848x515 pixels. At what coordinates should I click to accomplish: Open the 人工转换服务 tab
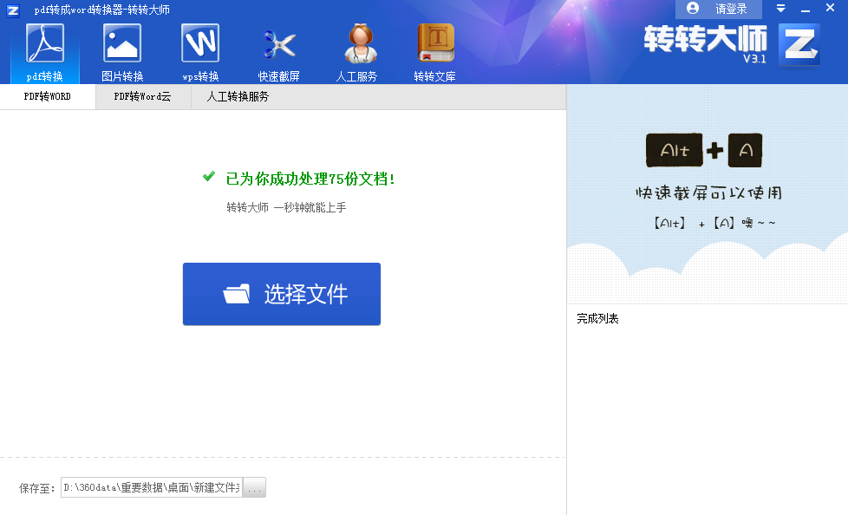coord(236,97)
